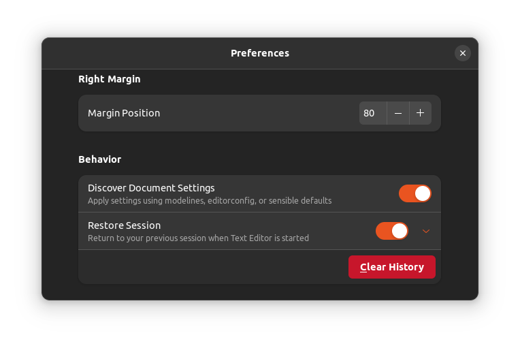Click blank space between Margin Position and 80
This screenshot has height=346, width=520.
259,113
